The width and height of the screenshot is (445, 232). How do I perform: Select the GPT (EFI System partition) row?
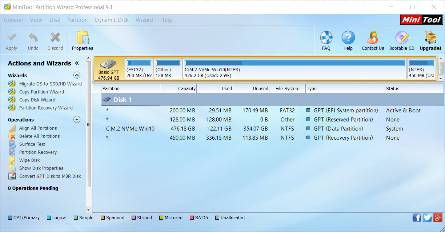268,111
